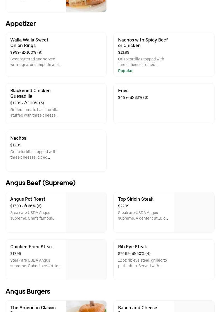Image resolution: width=224 pixels, height=312 pixels.
Task: Click thumbs-up icon on Walla Walla Onion Rings
Action: (x=24, y=52)
